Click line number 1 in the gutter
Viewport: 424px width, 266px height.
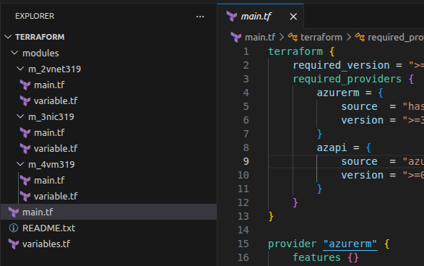click(x=246, y=51)
